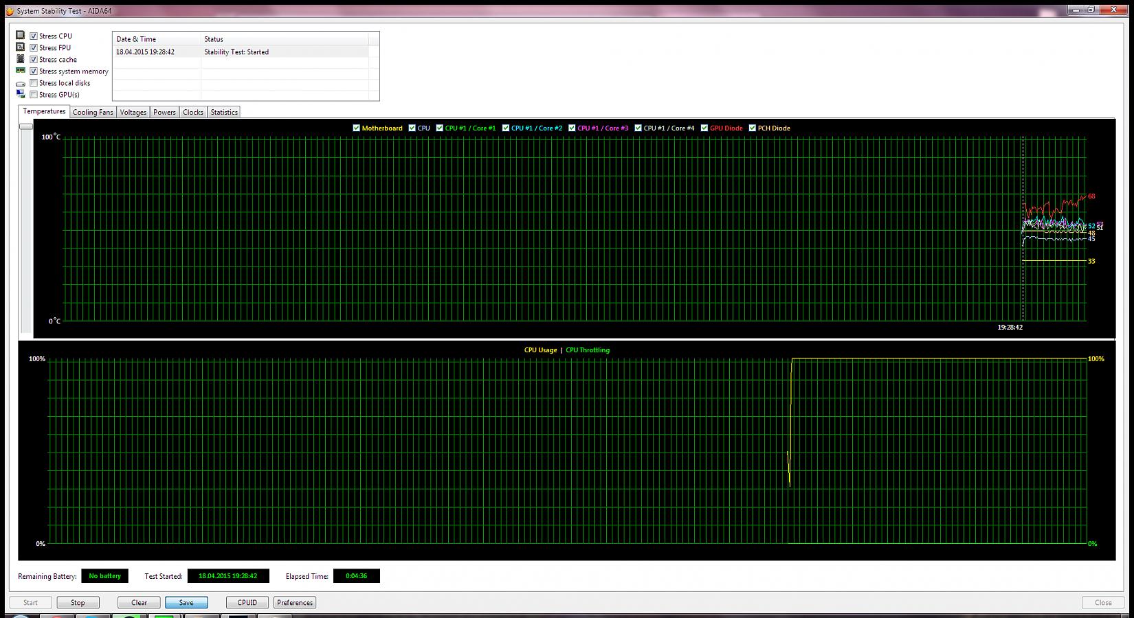1134x618 pixels.
Task: Click the monitor icon beside Stress GPU(s)
Action: [21, 94]
